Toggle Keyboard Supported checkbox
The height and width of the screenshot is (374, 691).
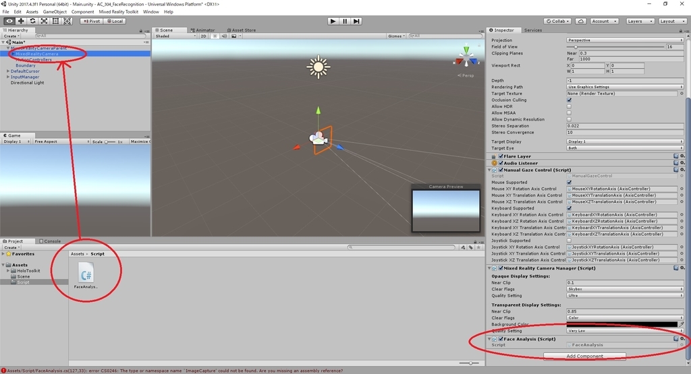(x=569, y=208)
